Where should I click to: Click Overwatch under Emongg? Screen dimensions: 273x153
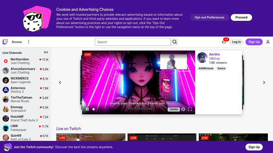(18, 110)
